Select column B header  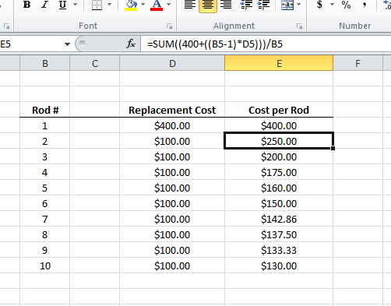(x=45, y=63)
